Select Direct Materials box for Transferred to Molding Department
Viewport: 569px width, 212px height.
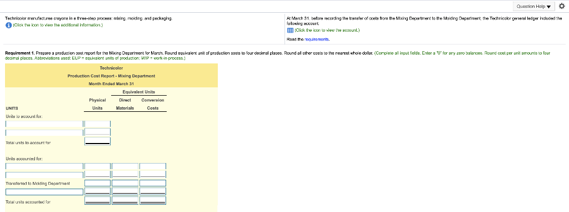125,183
